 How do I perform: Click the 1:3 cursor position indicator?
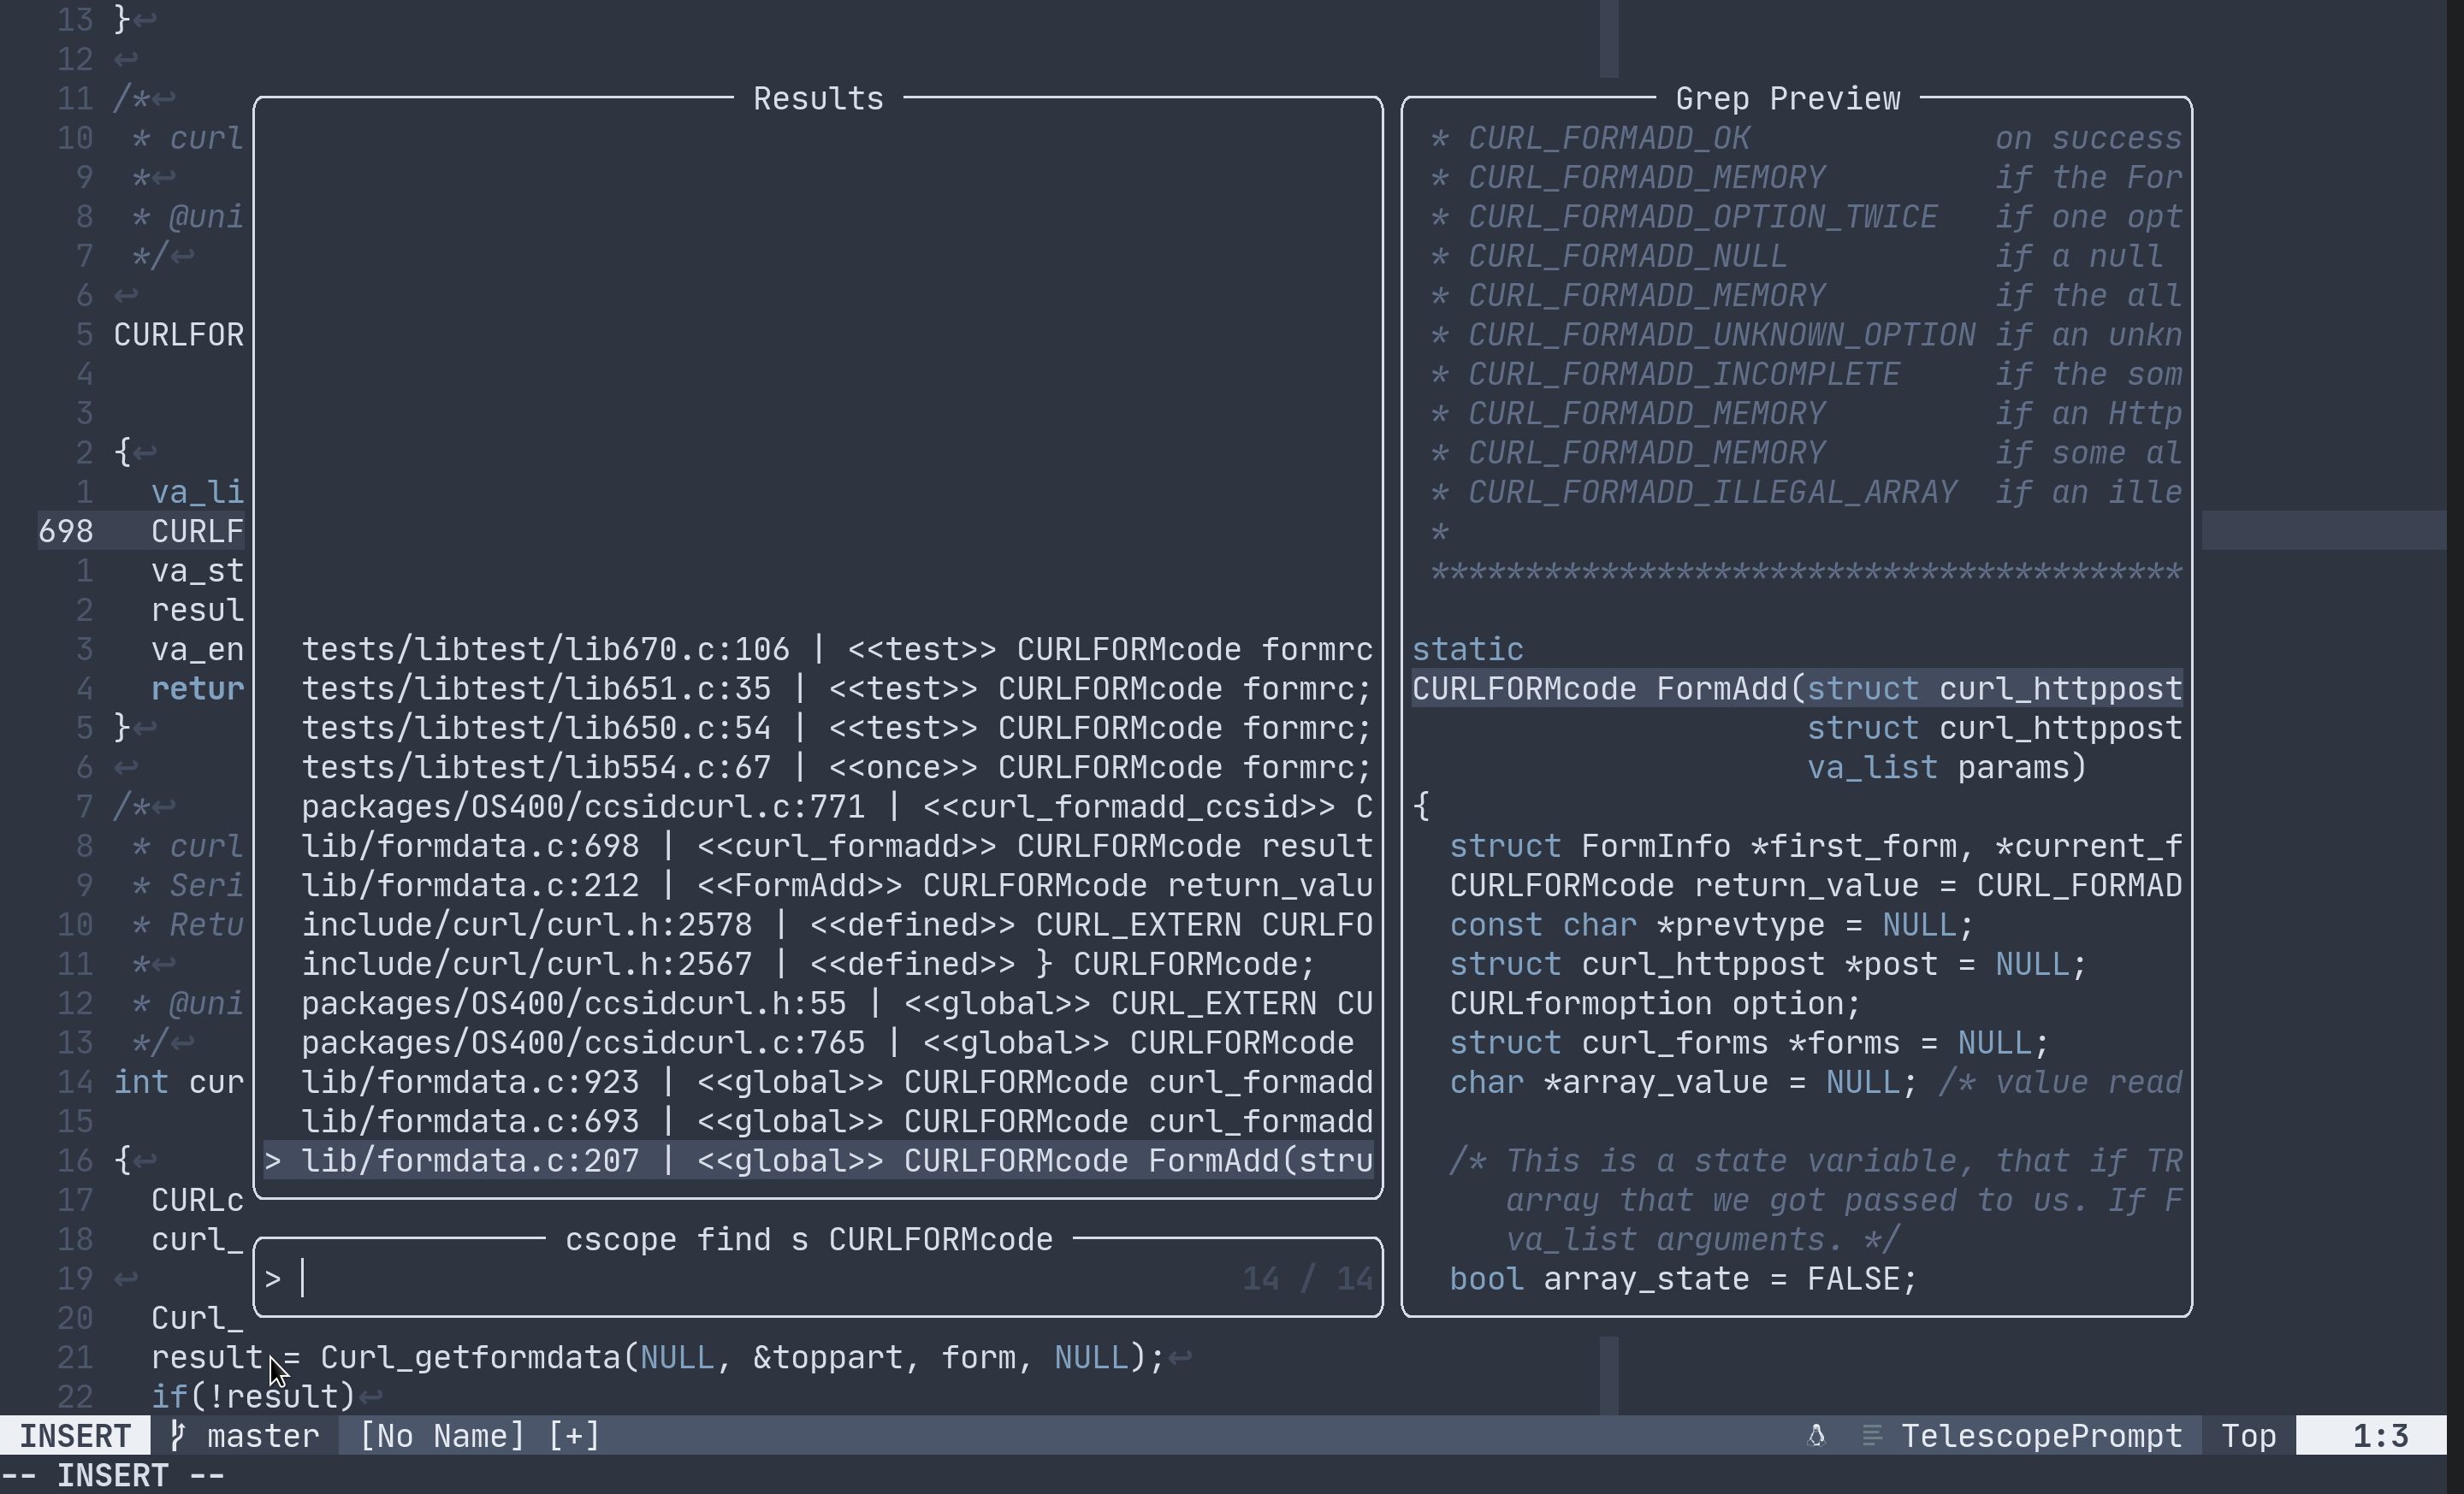tap(2379, 1436)
